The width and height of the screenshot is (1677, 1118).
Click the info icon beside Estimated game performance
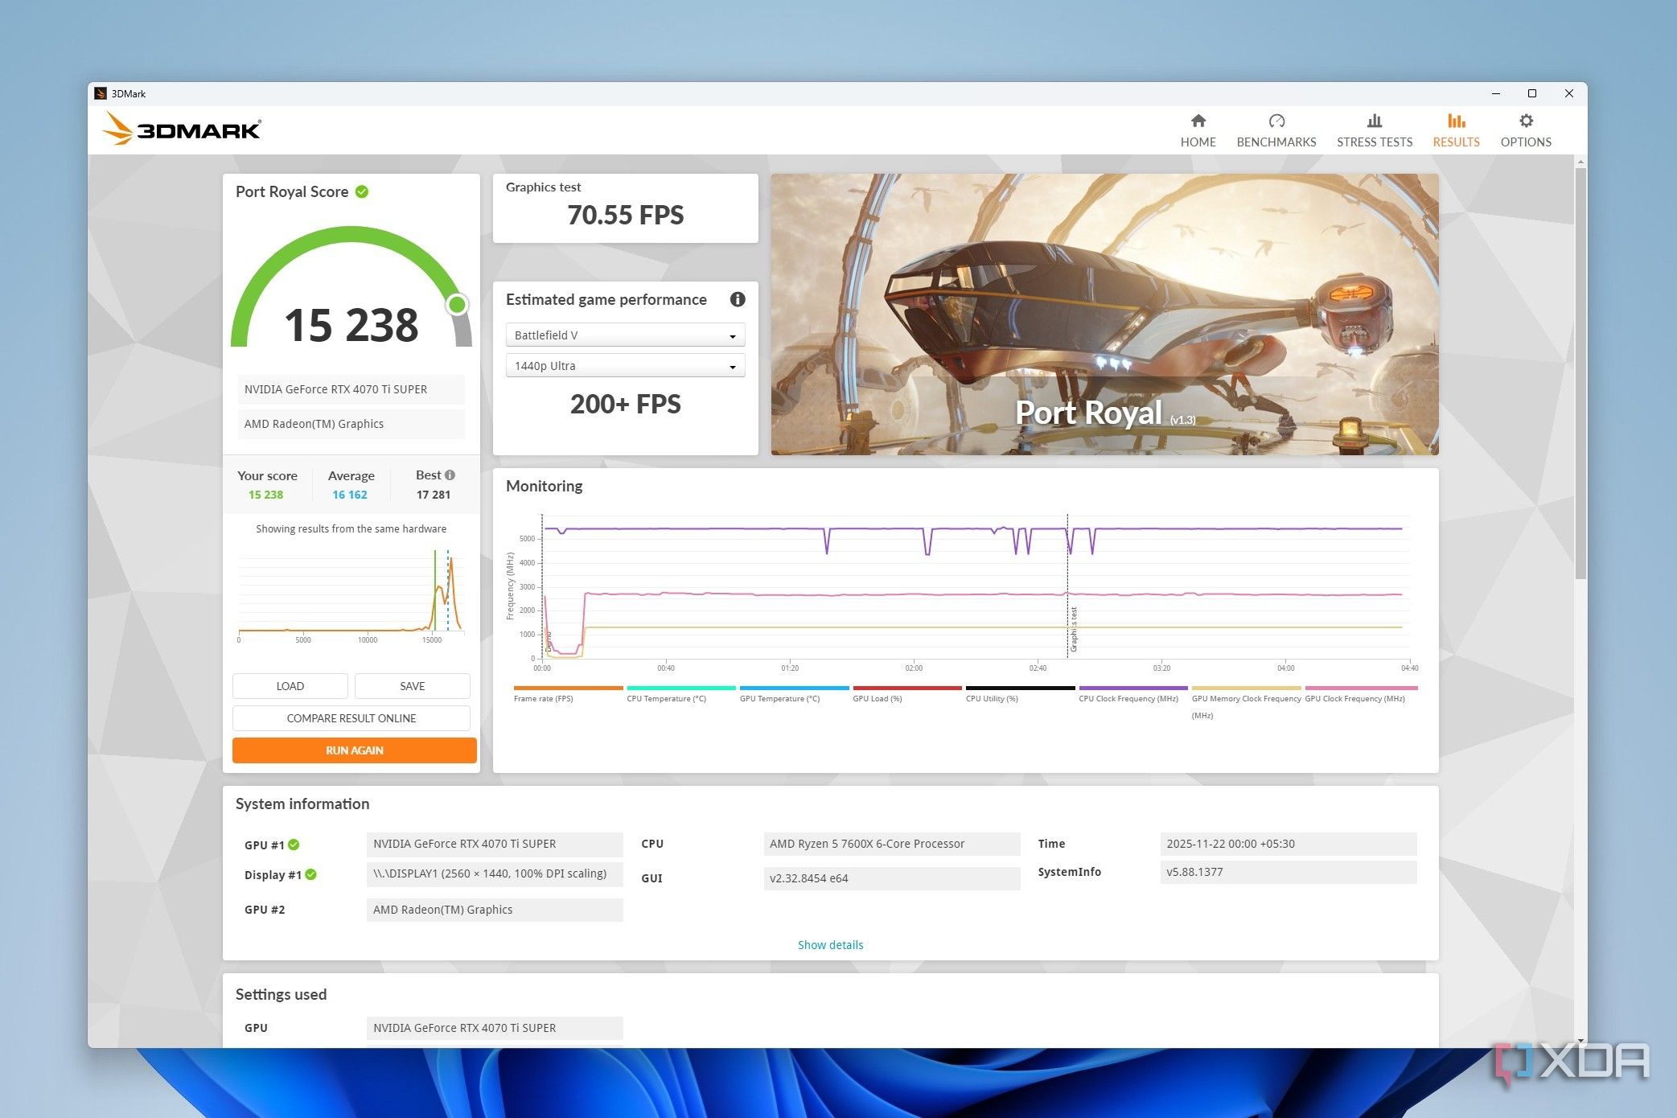pyautogui.click(x=738, y=299)
